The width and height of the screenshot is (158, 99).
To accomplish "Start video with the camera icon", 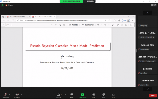I will (17, 95).
